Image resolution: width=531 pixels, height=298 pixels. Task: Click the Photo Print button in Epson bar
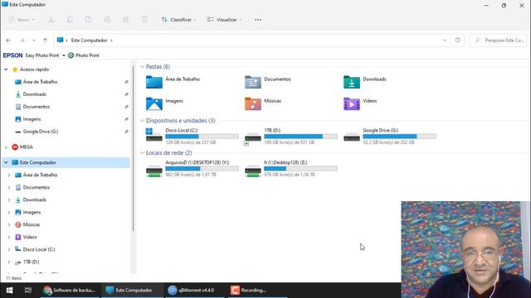pos(84,55)
